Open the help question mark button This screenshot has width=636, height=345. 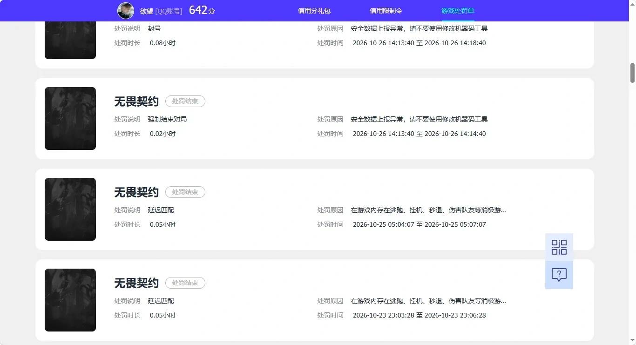pos(559,275)
